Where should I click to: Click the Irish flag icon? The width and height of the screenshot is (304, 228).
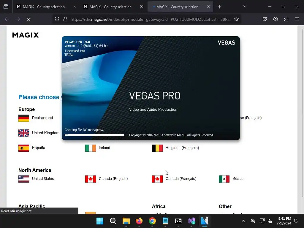click(x=91, y=148)
